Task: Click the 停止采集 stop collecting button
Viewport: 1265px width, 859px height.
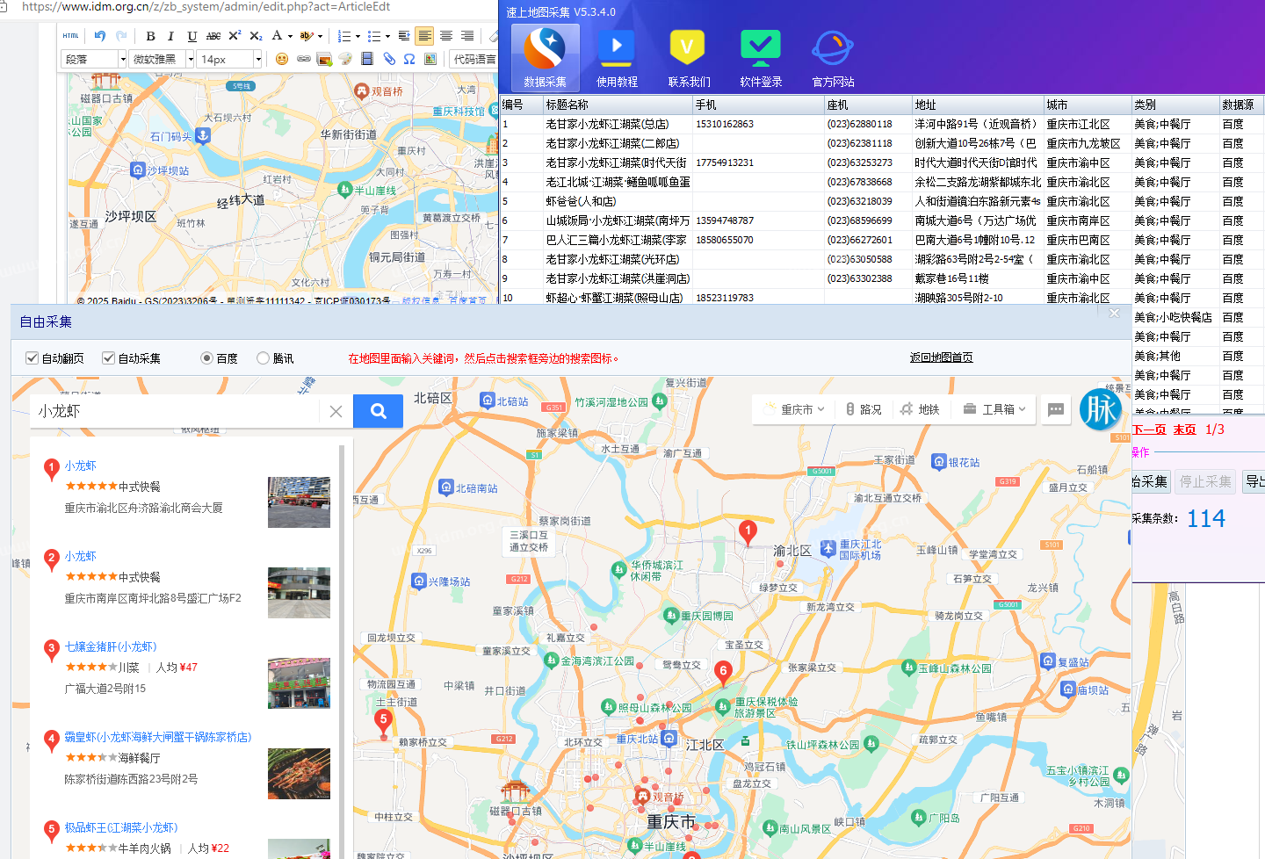Action: coord(1205,481)
